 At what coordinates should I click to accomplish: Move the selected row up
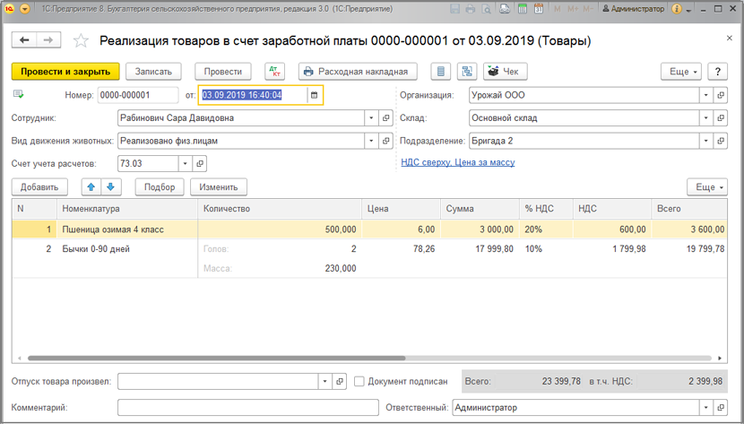coord(91,186)
